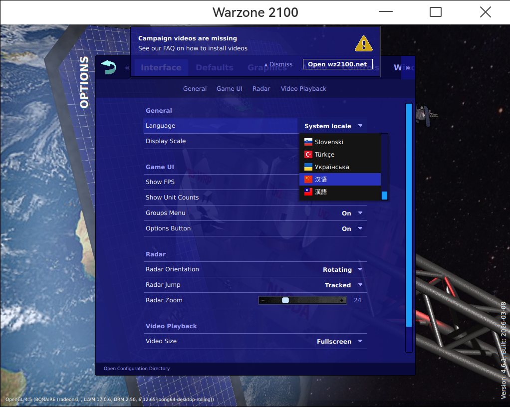Click the minus icon on Radar Zoom slider
This screenshot has height=407, width=510.
tap(263, 300)
